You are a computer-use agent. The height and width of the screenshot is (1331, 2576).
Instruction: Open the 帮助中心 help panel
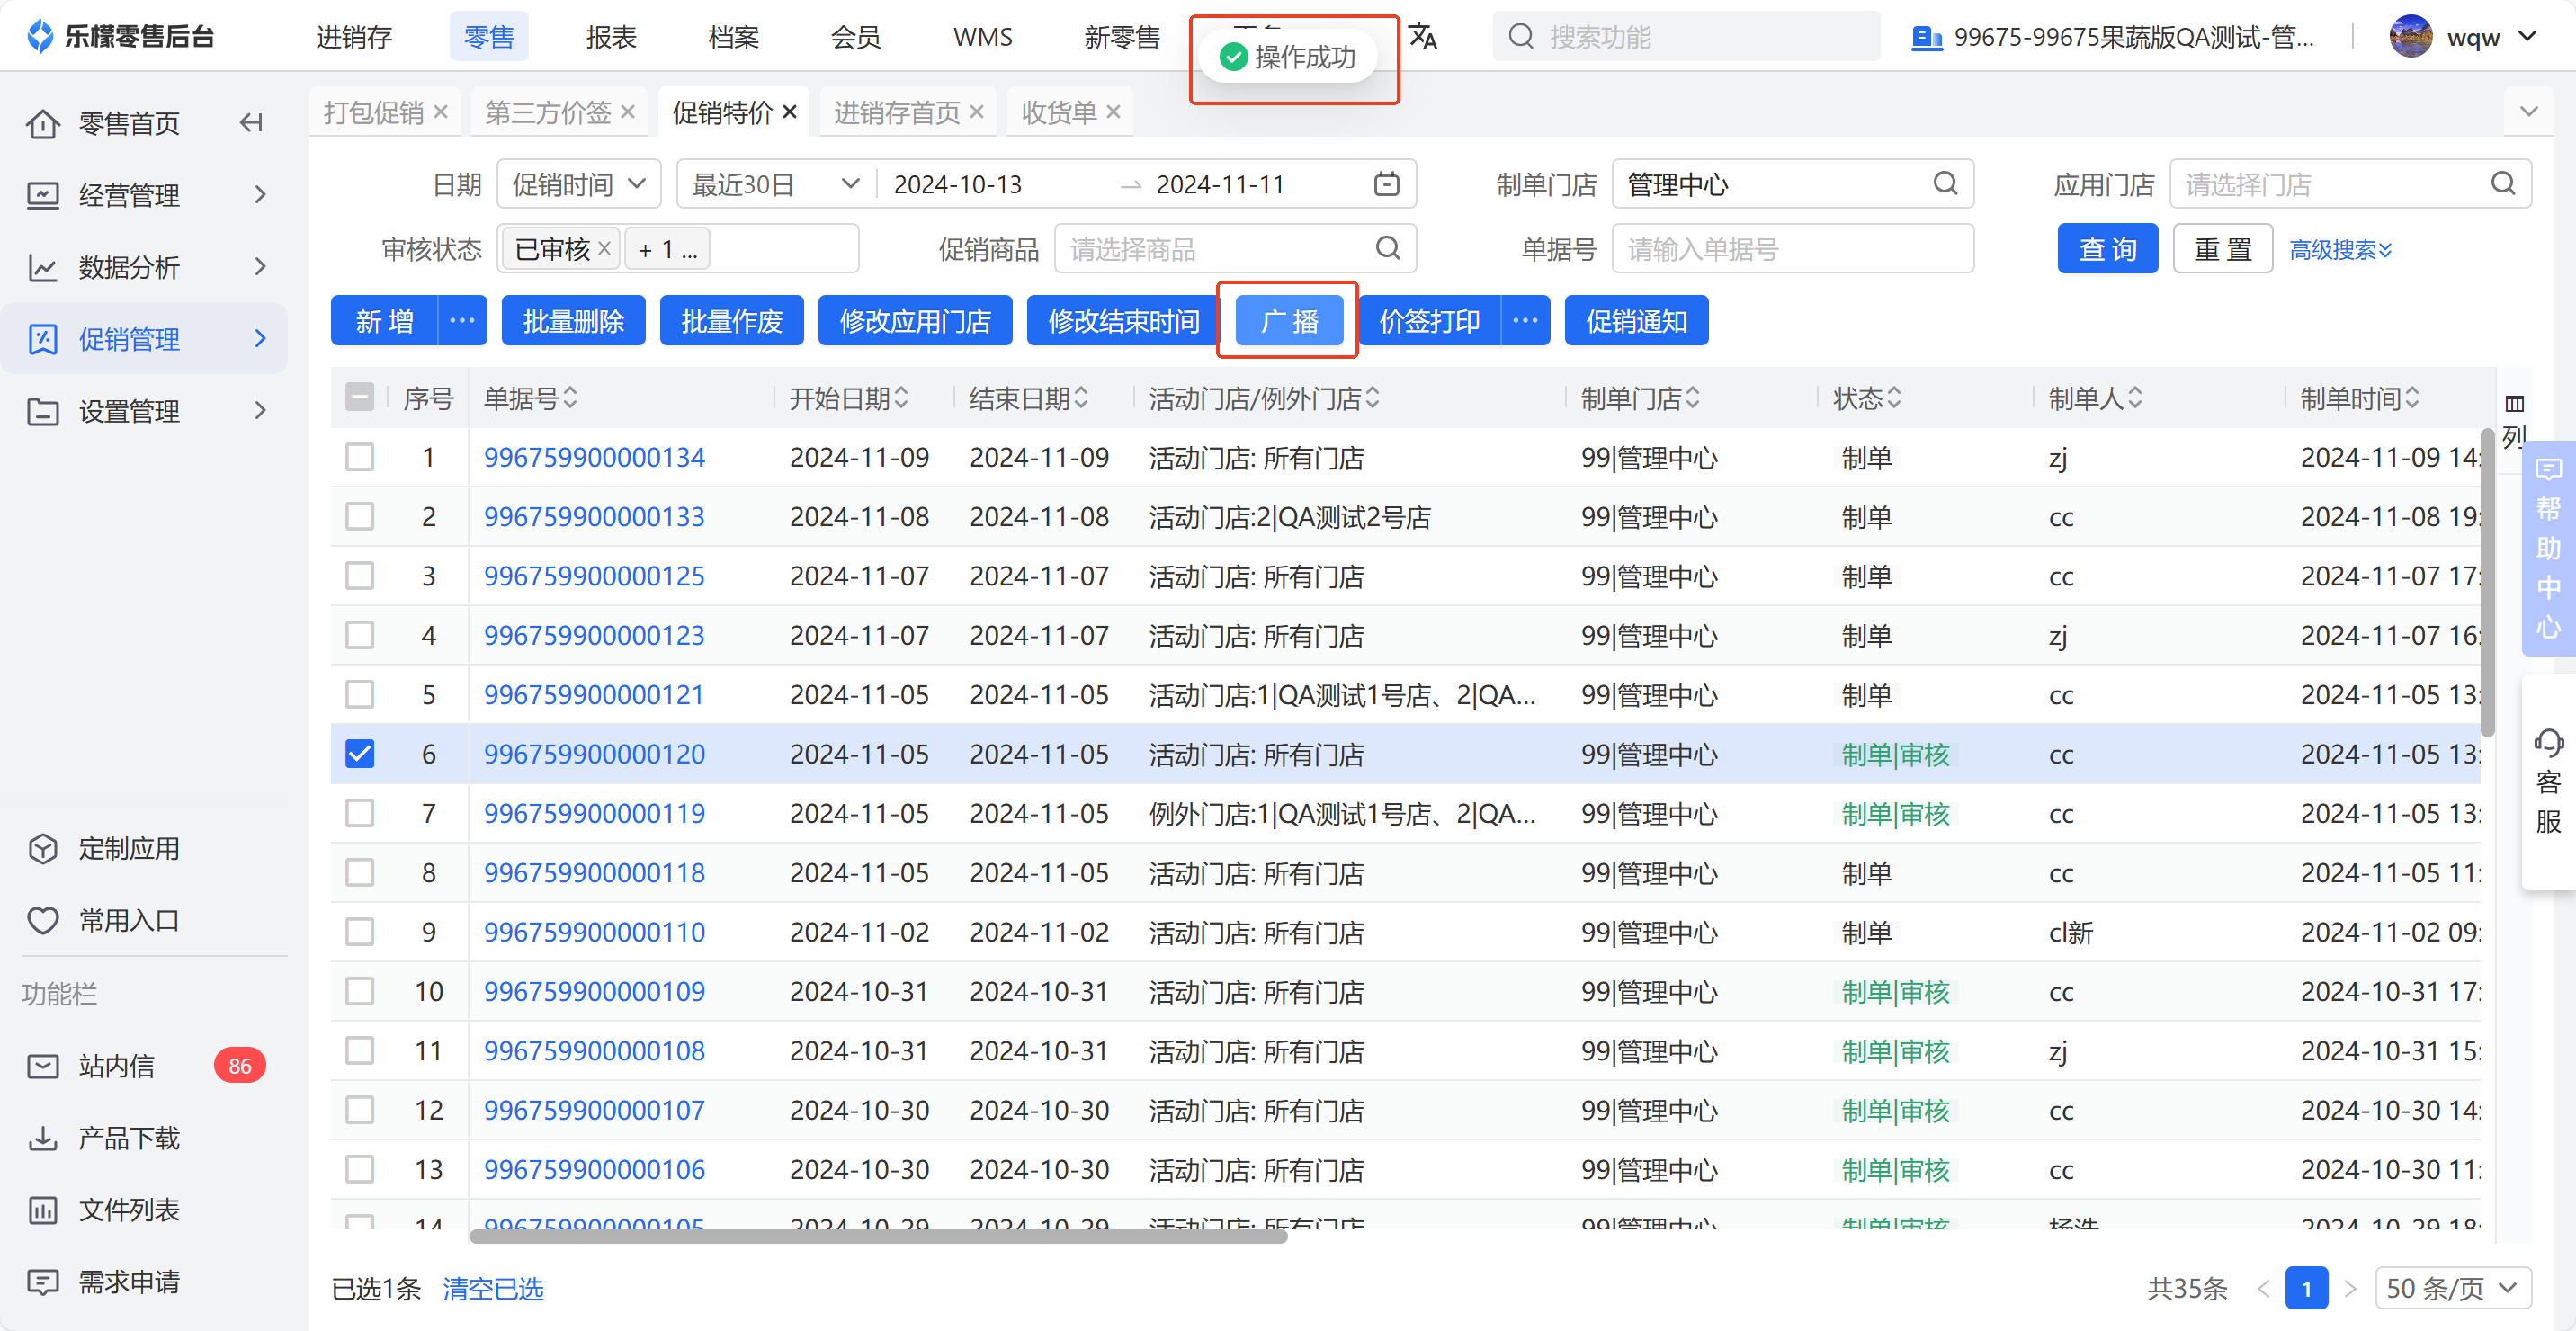click(2548, 548)
